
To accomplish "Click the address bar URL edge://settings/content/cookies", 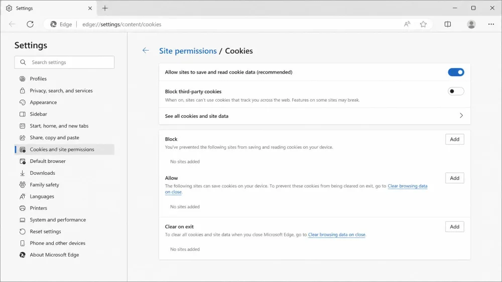I will click(121, 24).
